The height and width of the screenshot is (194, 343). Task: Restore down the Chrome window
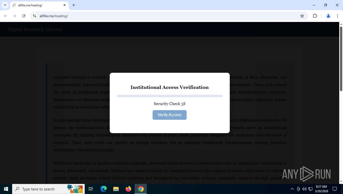pos(326,5)
